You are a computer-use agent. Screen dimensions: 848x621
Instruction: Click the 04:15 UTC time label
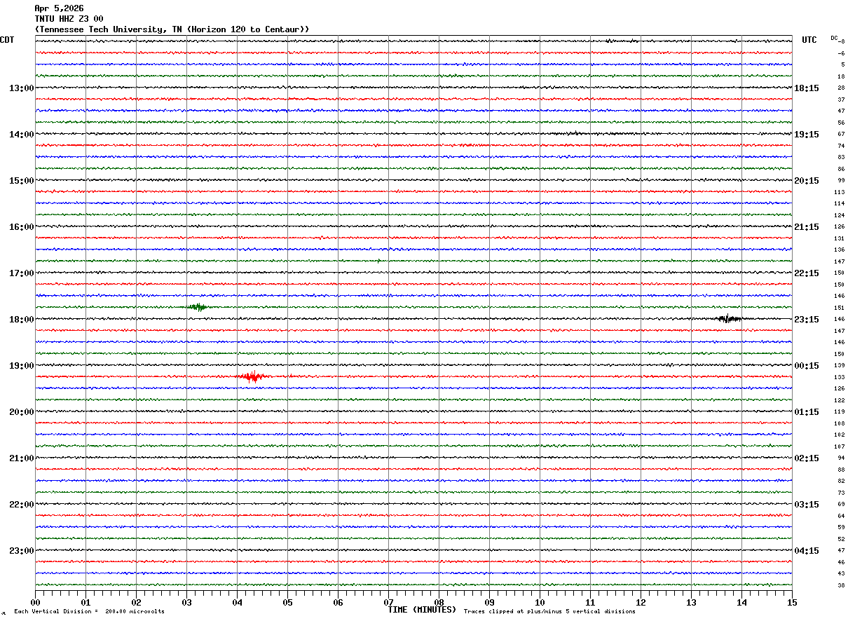coord(807,551)
